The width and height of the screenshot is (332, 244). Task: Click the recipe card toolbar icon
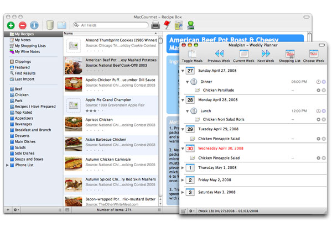tap(179, 25)
